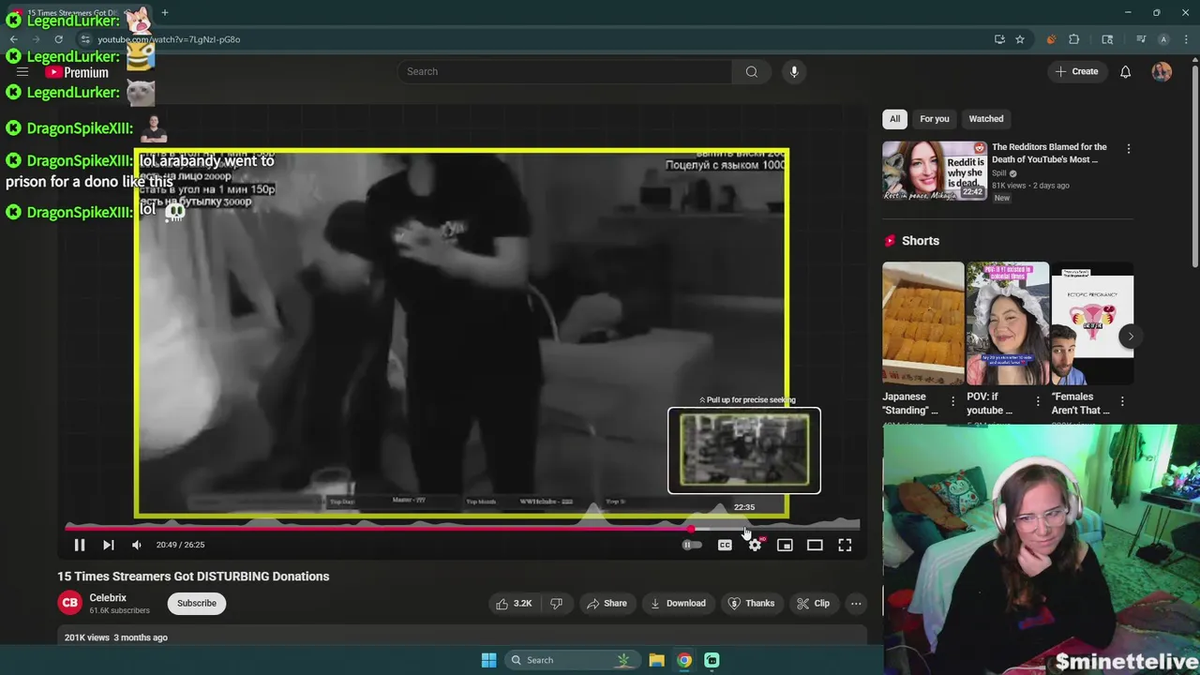
Task: Toggle the autoplay switch
Action: 691,545
